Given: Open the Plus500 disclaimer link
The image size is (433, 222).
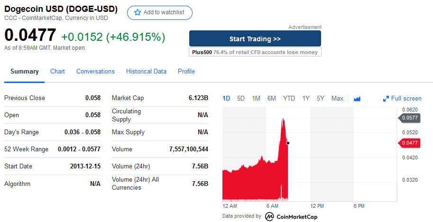Looking at the screenshot, I should click(x=255, y=52).
